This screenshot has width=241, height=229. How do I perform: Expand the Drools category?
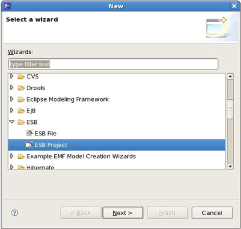[12, 87]
